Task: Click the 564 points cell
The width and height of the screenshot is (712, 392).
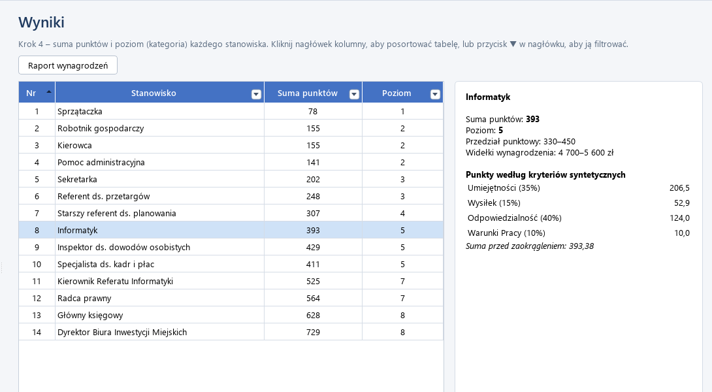Action: coord(313,298)
